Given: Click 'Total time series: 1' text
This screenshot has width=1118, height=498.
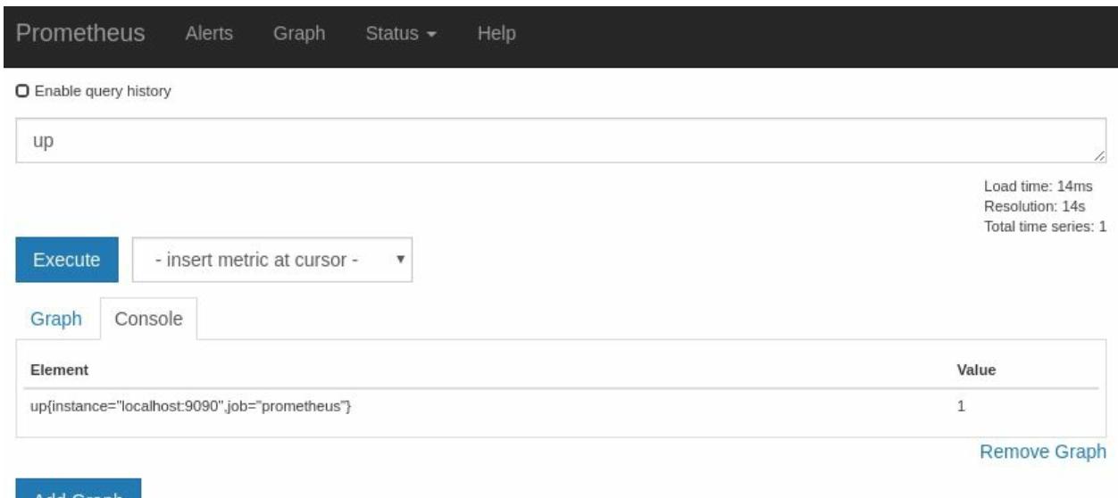Looking at the screenshot, I should point(1045,227).
